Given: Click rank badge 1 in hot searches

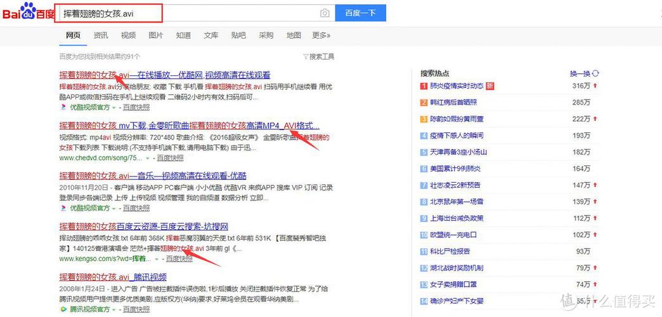Looking at the screenshot, I should coord(424,86).
